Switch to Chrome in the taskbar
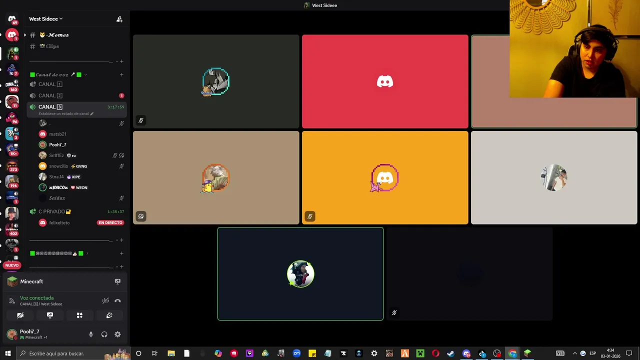640x360 pixels. pos(512,353)
